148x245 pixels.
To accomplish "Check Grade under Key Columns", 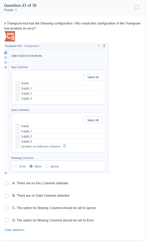I will pos(18,83).
